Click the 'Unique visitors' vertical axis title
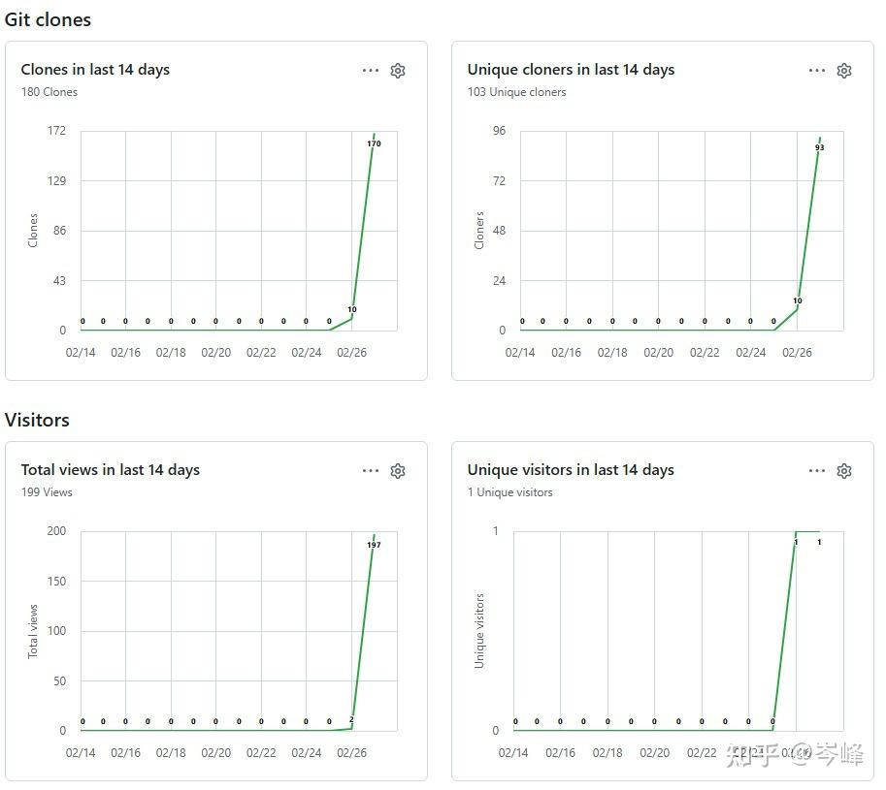886x790 pixels. 479,631
